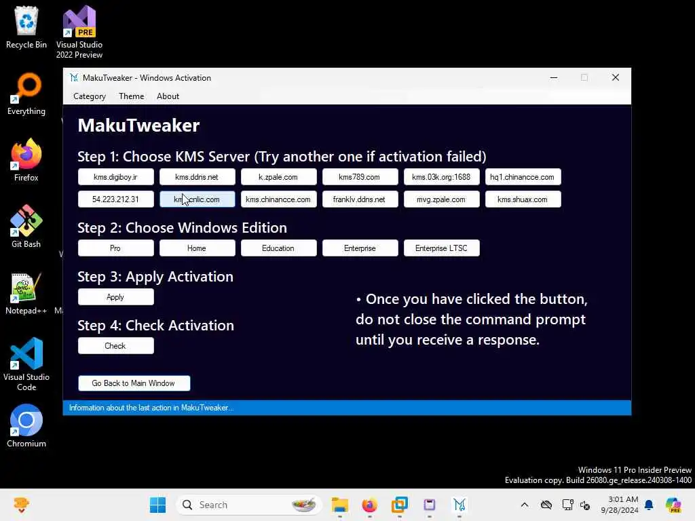Select the Pro Windows edition
Screen dimensions: 695x521
coord(115,248)
